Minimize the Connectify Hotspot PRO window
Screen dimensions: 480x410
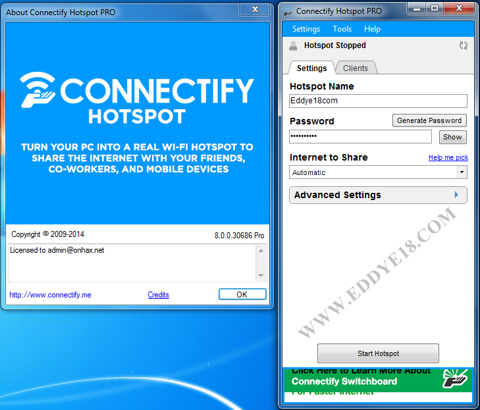(417, 9)
